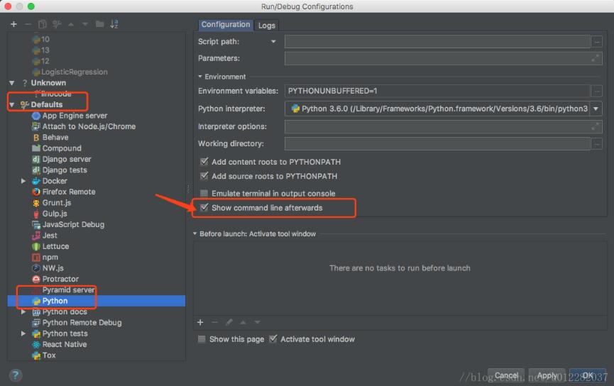The image size is (614, 386).
Task: Click the OK button
Action: [588, 375]
